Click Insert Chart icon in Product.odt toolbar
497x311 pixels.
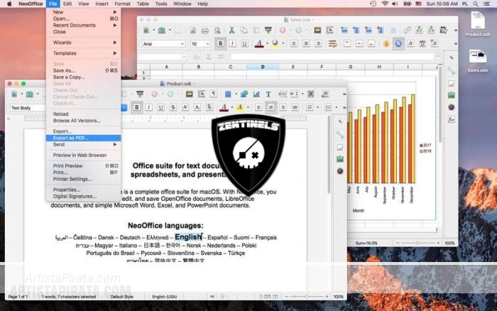coord(256,94)
